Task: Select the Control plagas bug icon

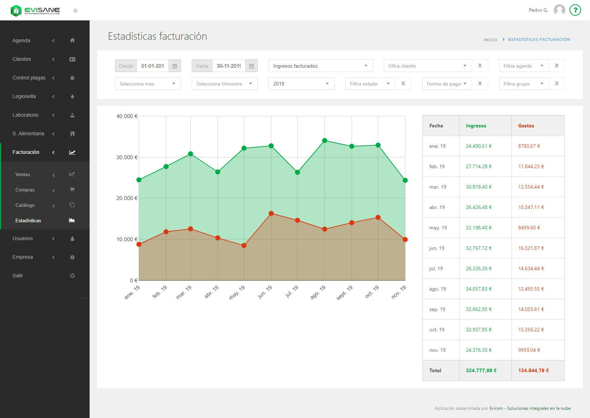Action: click(x=72, y=78)
